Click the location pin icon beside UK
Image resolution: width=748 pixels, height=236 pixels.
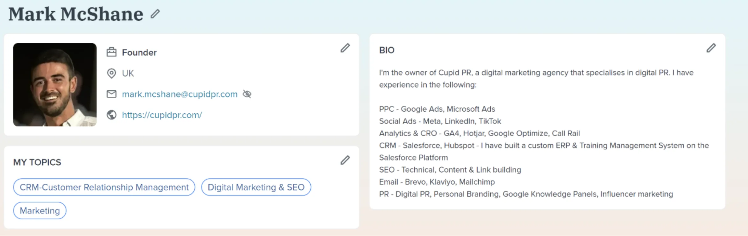[x=111, y=73]
